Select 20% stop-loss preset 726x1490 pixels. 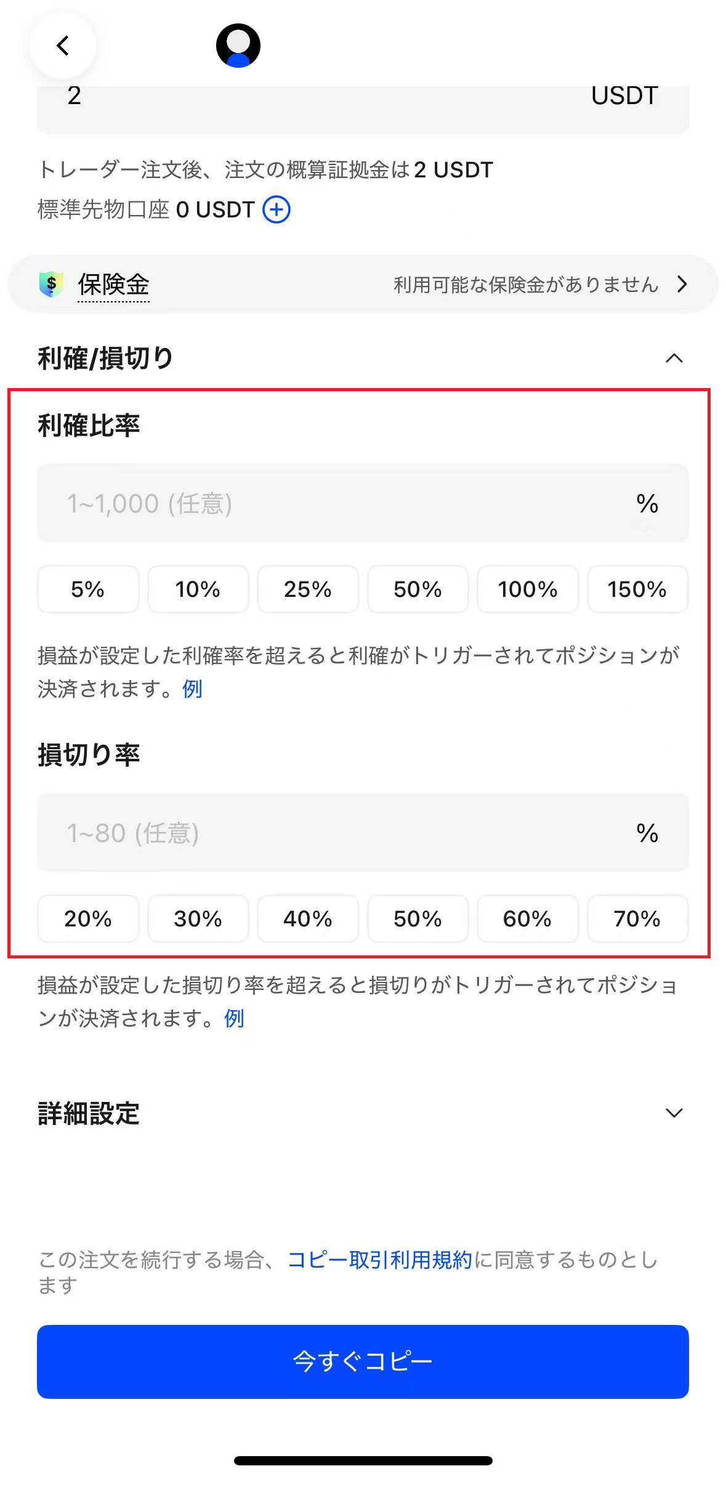88,919
